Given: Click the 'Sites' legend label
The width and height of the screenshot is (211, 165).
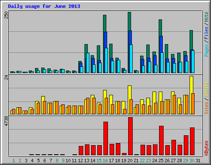Looking at the screenshot, I should (x=206, y=108).
